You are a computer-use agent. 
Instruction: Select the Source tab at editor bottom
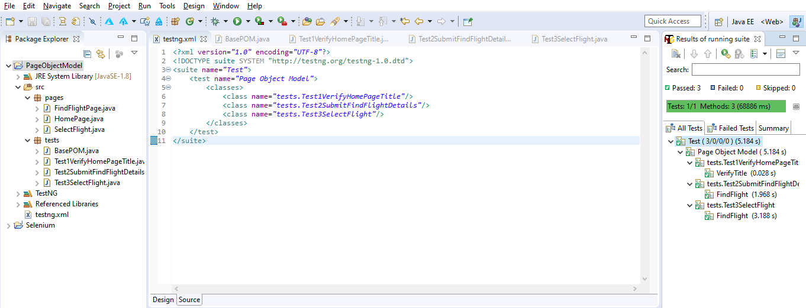tap(189, 300)
